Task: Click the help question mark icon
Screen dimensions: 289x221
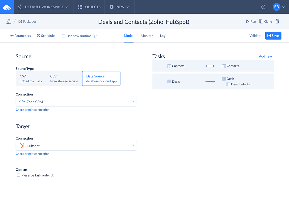Action: (x=263, y=7)
